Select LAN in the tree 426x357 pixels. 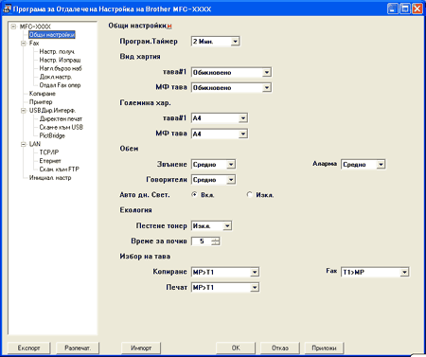(x=35, y=144)
